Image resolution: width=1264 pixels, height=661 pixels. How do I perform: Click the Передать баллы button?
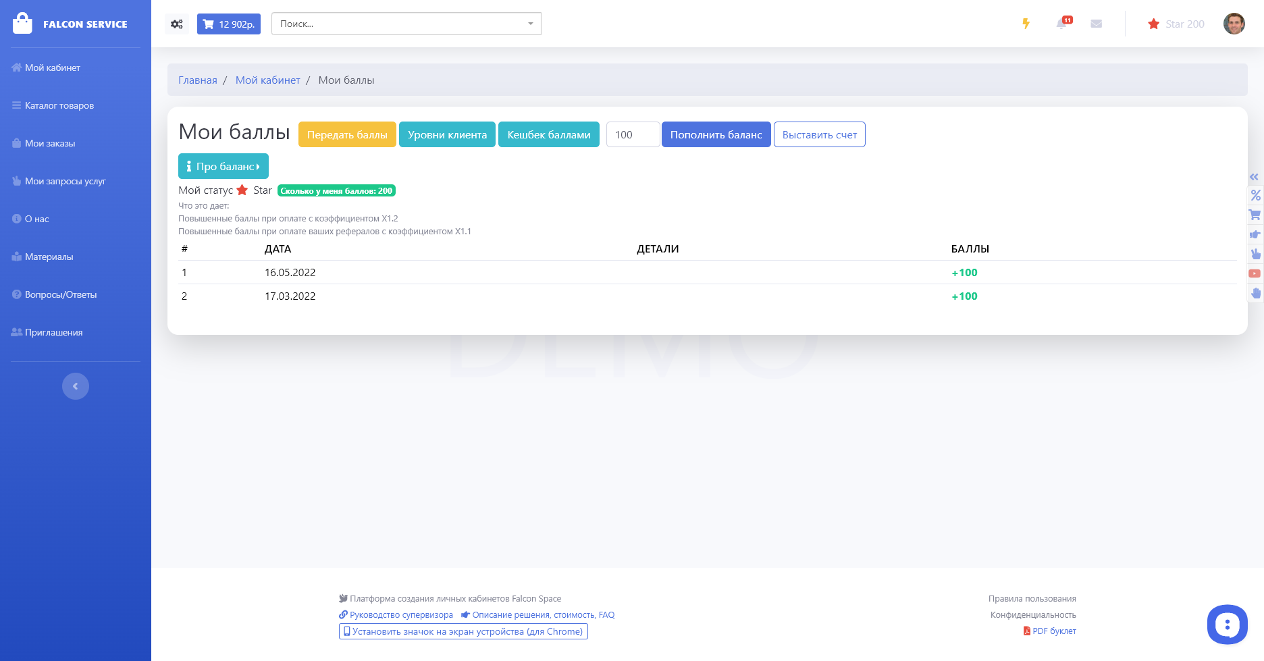[x=347, y=134]
